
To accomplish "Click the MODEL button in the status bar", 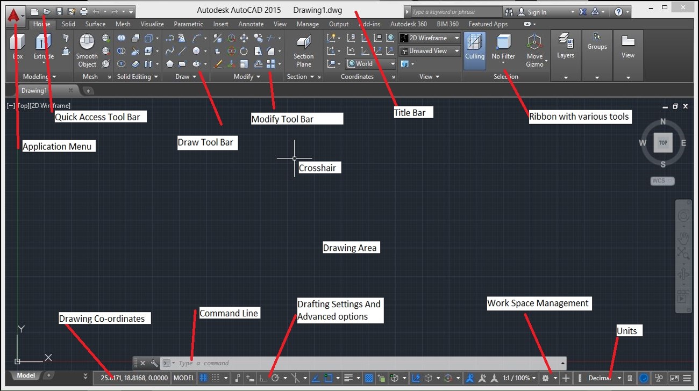I will [x=184, y=378].
